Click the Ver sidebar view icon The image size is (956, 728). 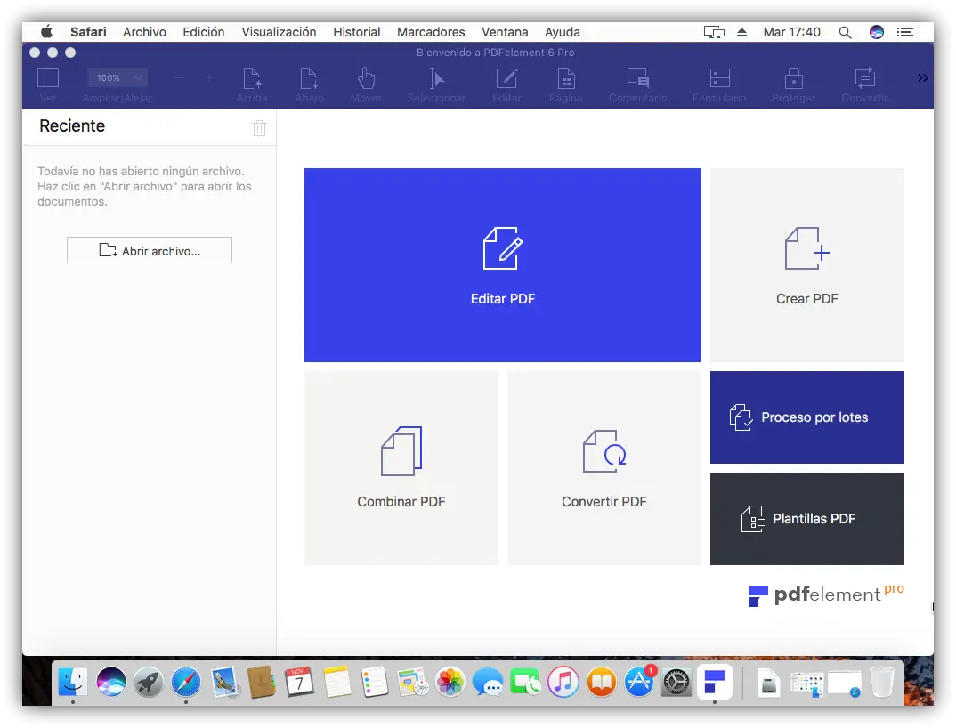(x=47, y=78)
